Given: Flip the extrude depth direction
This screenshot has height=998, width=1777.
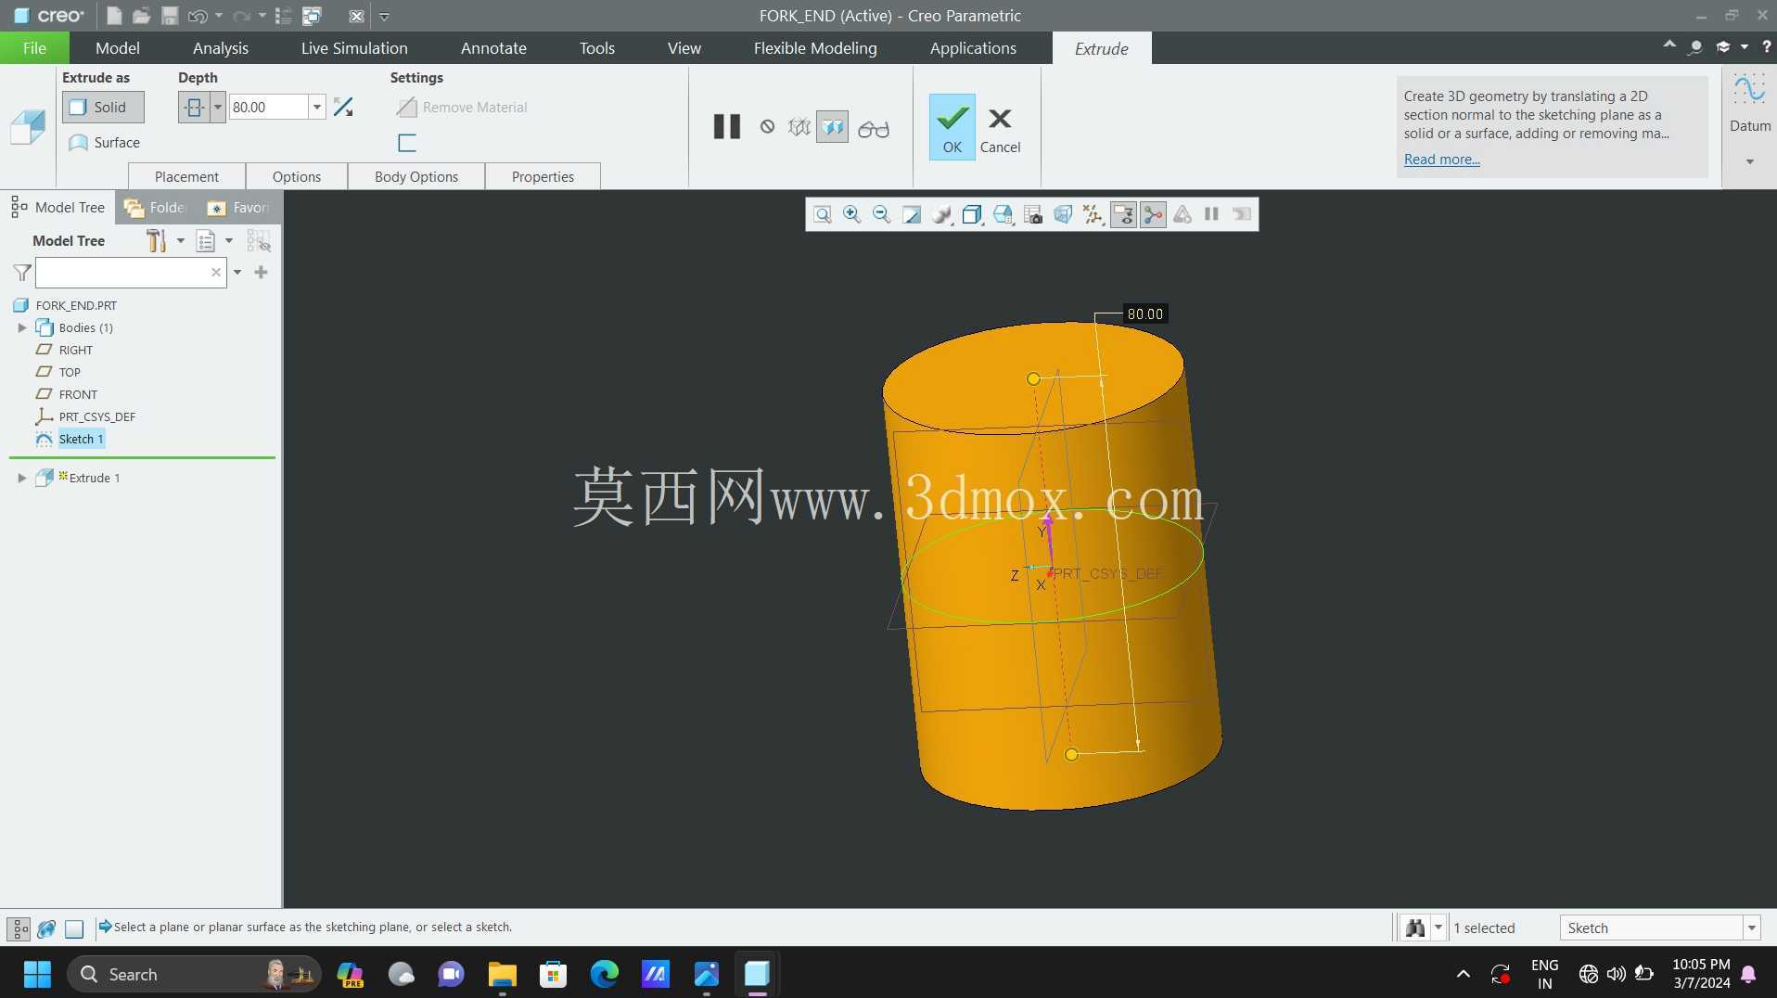Looking at the screenshot, I should pos(343,108).
